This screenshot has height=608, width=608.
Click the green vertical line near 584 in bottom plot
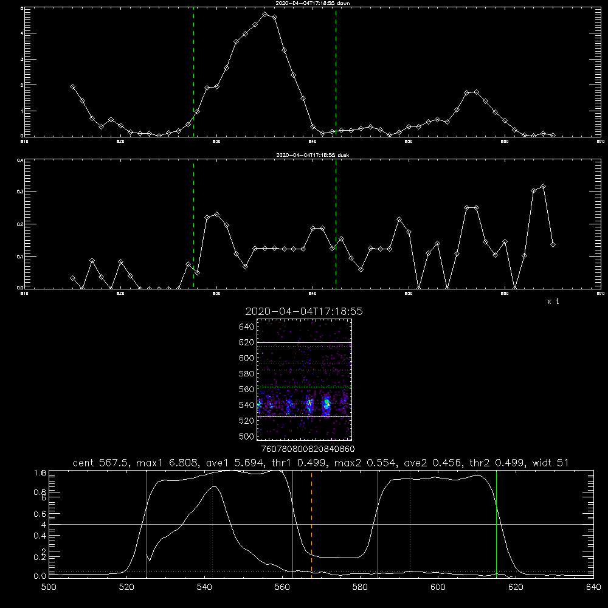click(378, 523)
